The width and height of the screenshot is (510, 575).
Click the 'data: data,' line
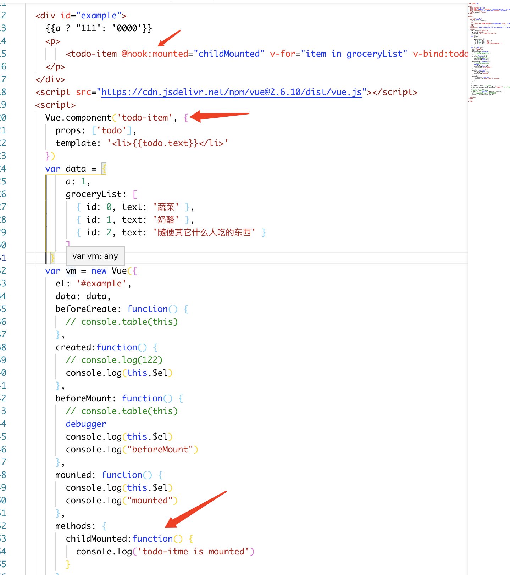83,296
